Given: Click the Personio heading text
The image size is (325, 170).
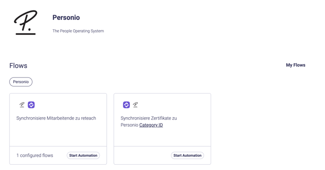Looking at the screenshot, I should [66, 17].
